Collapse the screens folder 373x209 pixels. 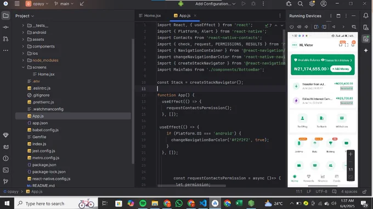pos(23,67)
